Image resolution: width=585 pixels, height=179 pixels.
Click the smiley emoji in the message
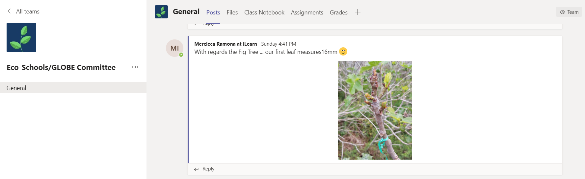point(343,52)
